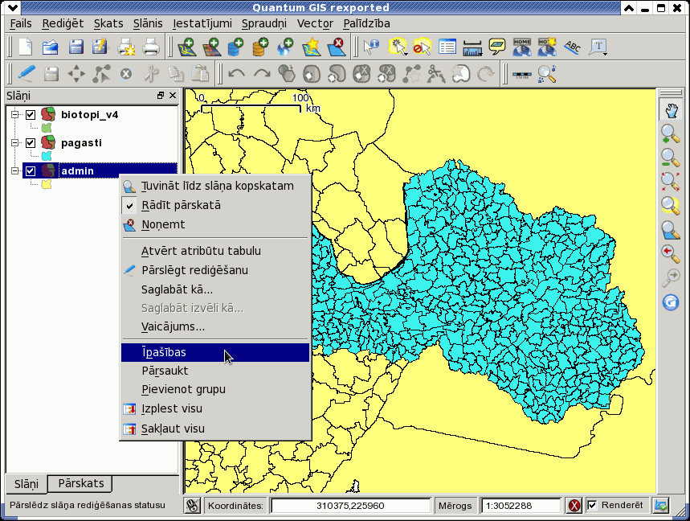This screenshot has width=690, height=521.
Task: Click Pārslēgt rediģēšanu entry
Action: (x=215, y=270)
